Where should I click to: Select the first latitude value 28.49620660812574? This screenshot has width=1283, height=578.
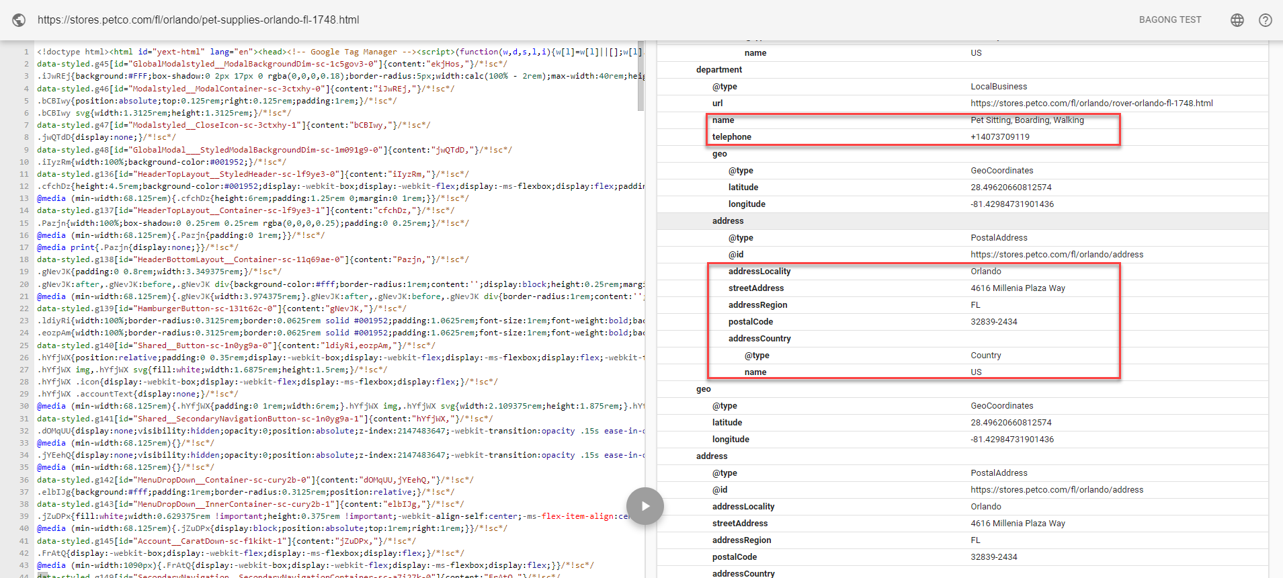[x=1011, y=188]
